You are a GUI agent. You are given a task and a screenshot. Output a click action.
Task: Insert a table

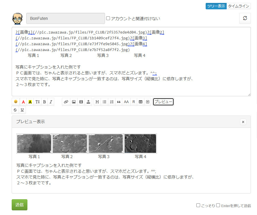pos(141,102)
